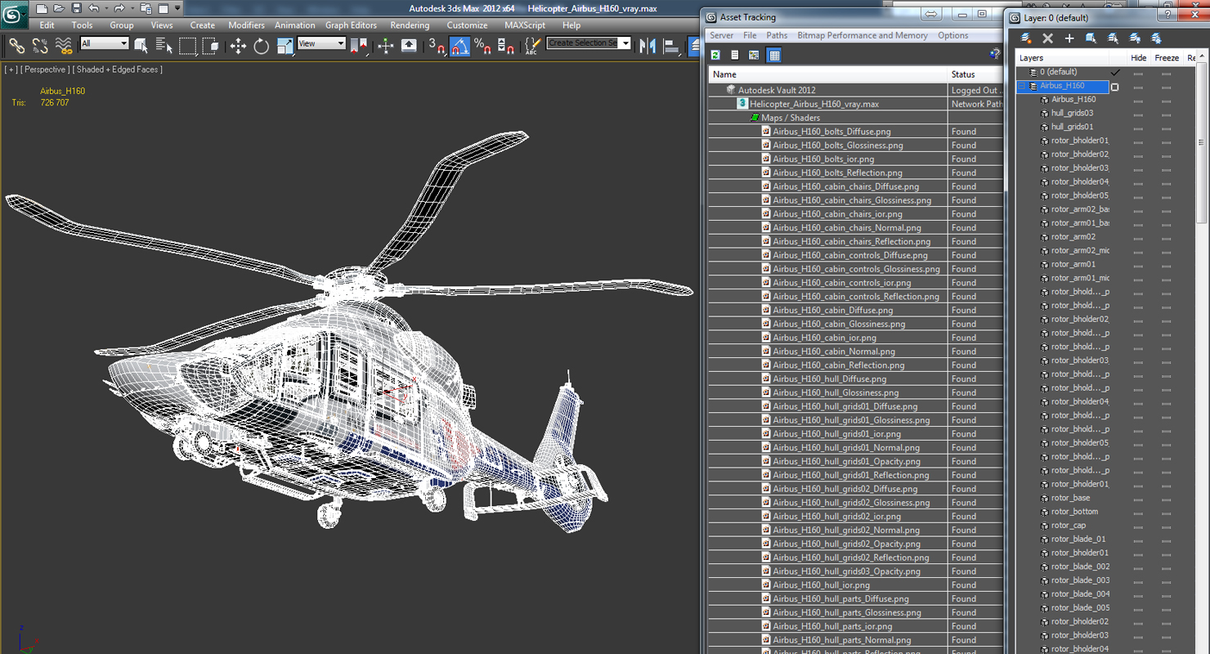
Task: Toggle Hide for the hull_grids03 object
Action: 1138,114
